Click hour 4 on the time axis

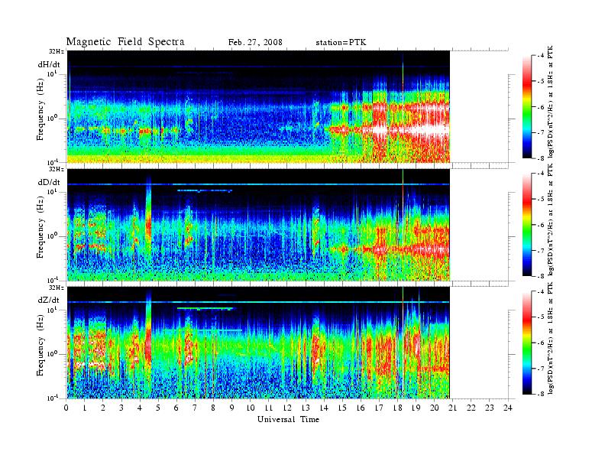[x=140, y=408]
